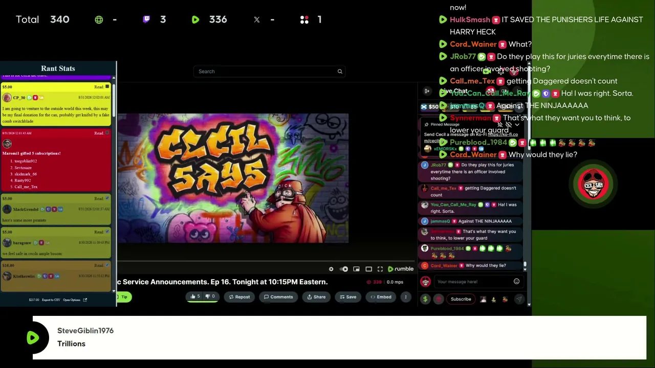Click the Cecil Says video thumbnail
The height and width of the screenshot is (368, 655).
(x=233, y=178)
